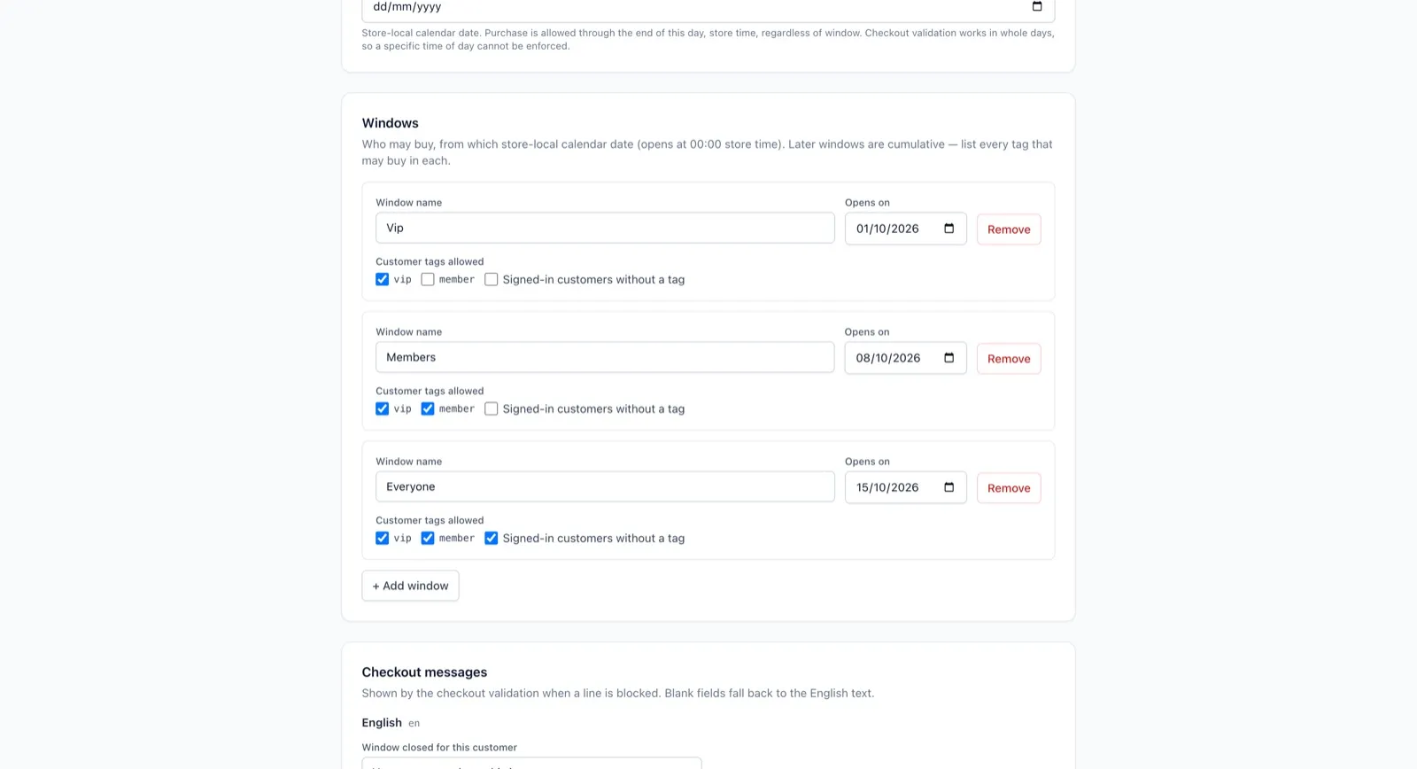Remove the Everyone window
This screenshot has width=1417, height=769.
pyautogui.click(x=1009, y=488)
